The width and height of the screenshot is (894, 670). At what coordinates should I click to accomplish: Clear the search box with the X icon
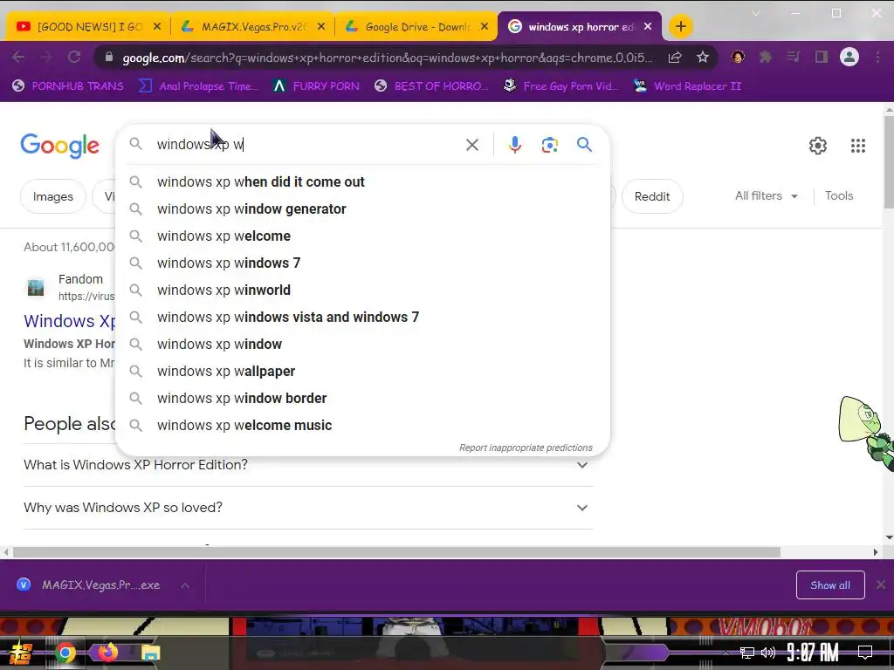(472, 145)
